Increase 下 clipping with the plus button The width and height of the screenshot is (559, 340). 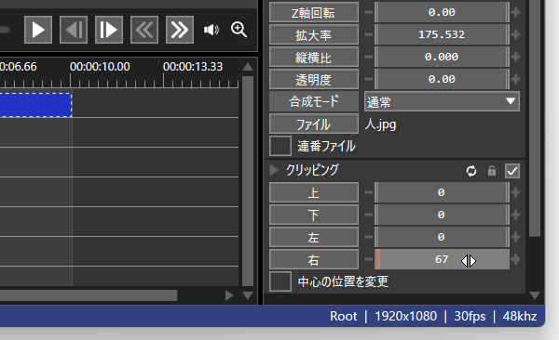tap(515, 215)
